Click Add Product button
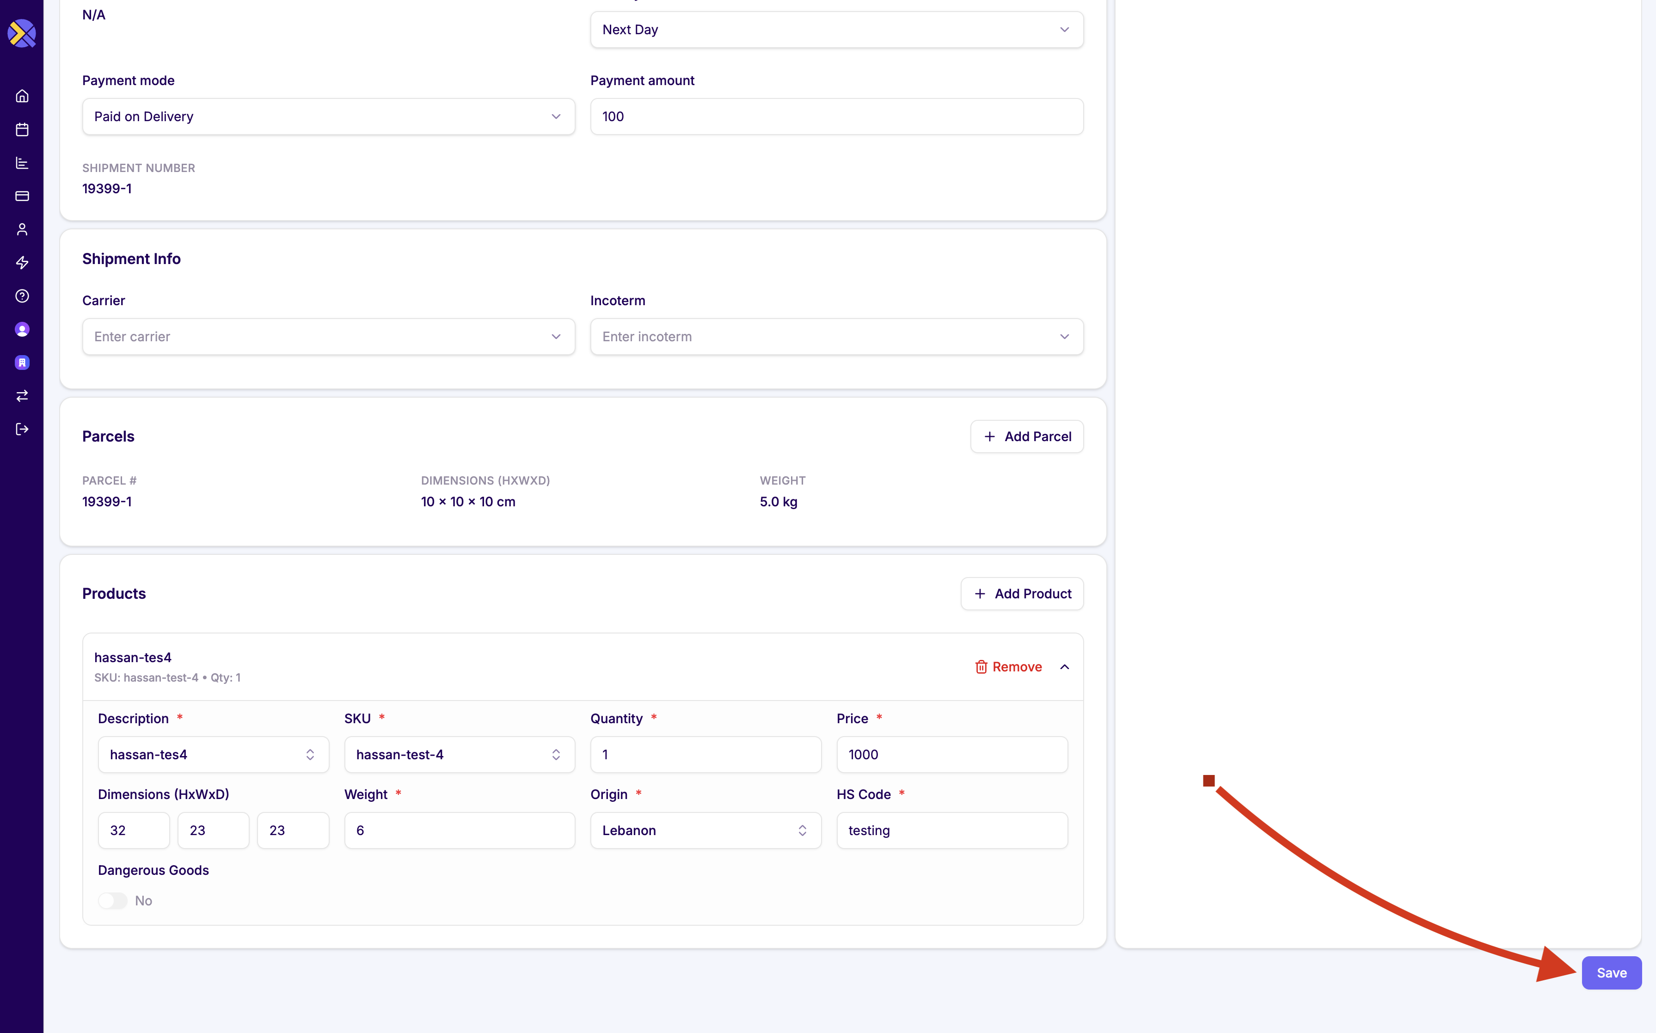Viewport: 1656px width, 1033px height. [x=1022, y=594]
